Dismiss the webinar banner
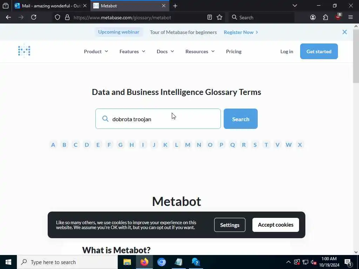Viewport: 359px width, 269px height. click(x=345, y=32)
